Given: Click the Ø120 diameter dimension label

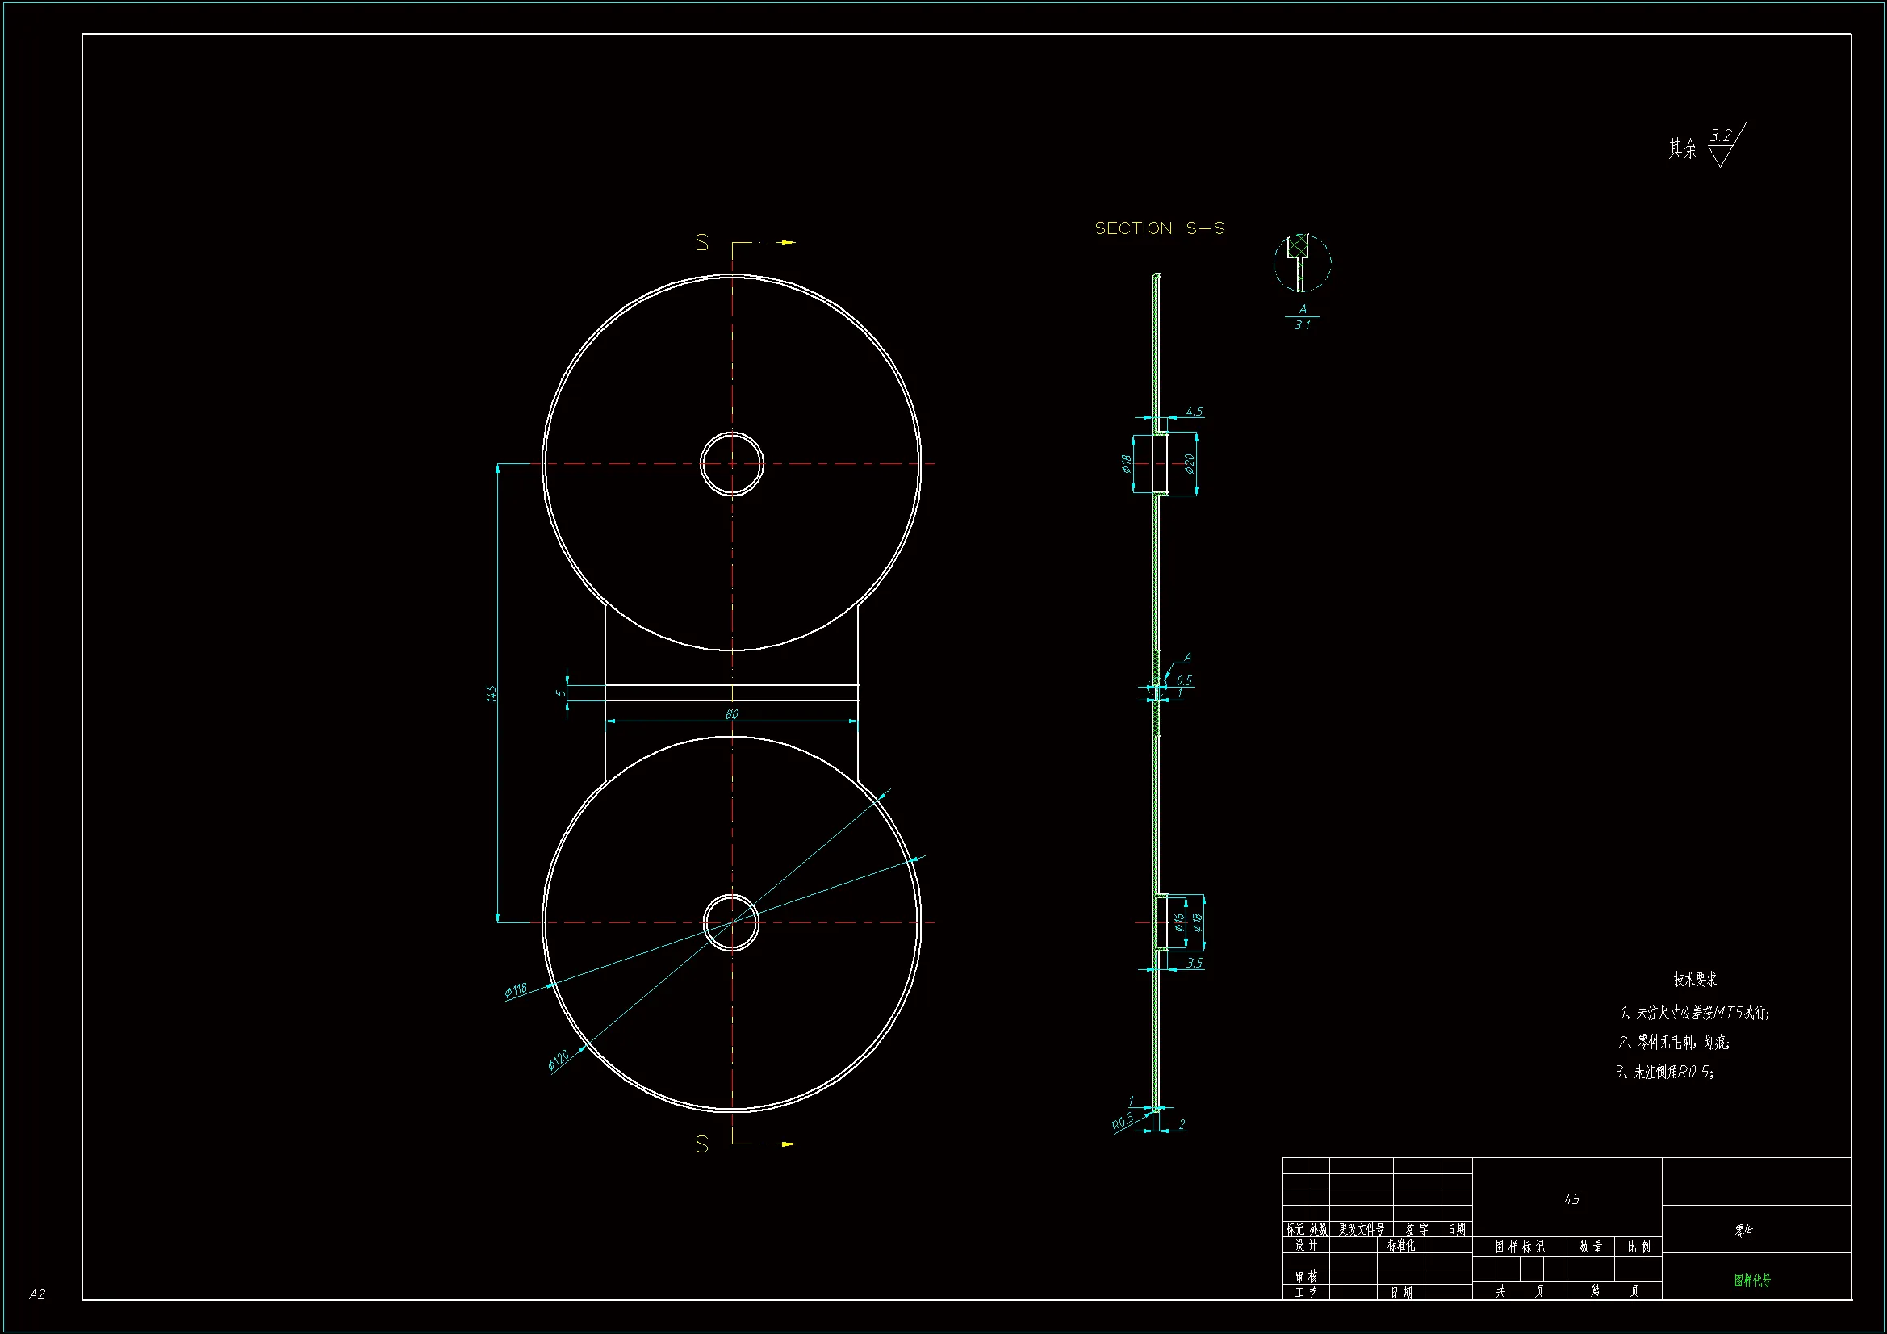Looking at the screenshot, I should click(x=559, y=1060).
